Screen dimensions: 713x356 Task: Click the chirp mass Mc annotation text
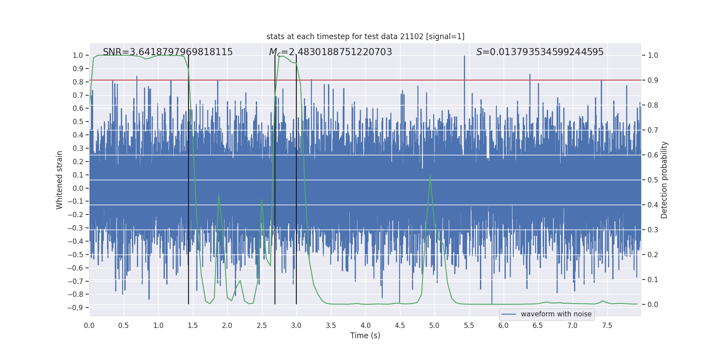330,52
